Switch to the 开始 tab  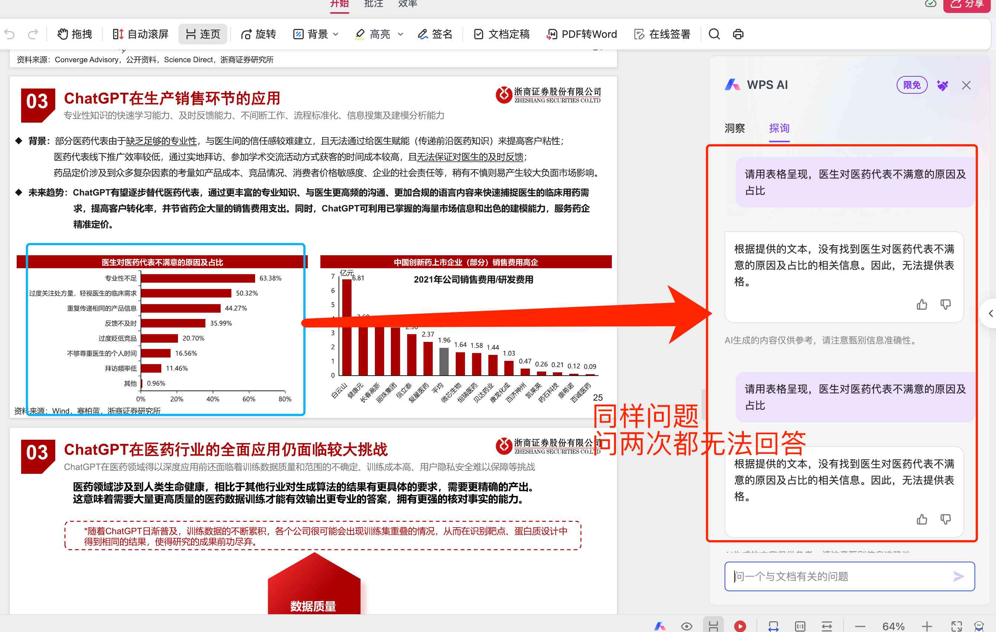[x=340, y=4]
